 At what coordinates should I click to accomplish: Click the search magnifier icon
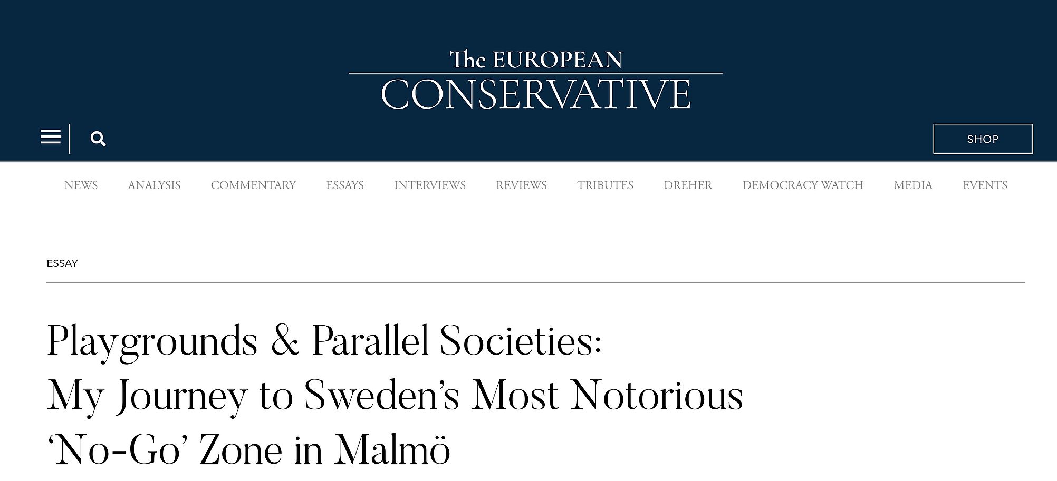pyautogui.click(x=98, y=139)
